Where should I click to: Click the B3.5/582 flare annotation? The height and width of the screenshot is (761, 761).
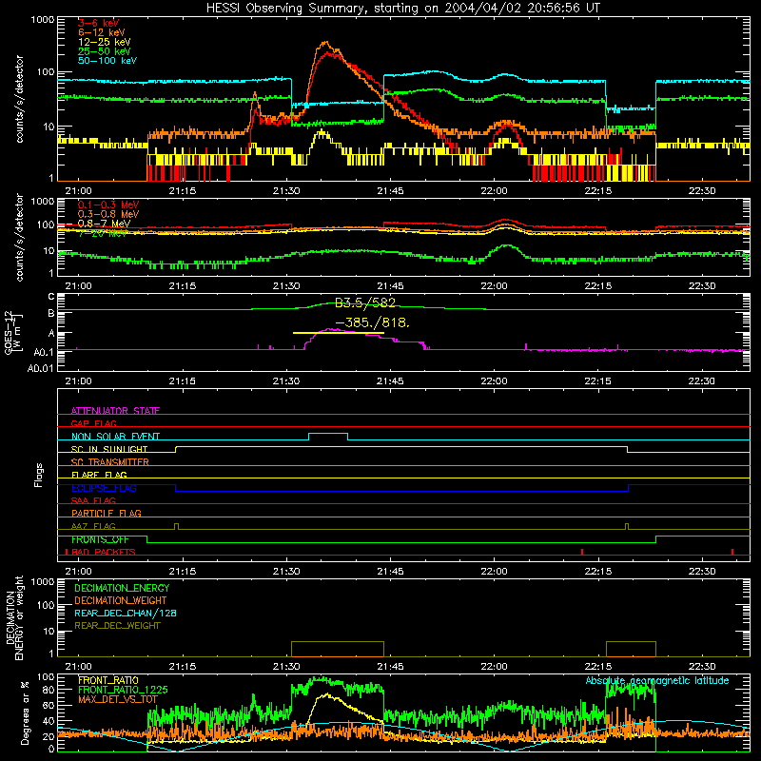[x=365, y=303]
